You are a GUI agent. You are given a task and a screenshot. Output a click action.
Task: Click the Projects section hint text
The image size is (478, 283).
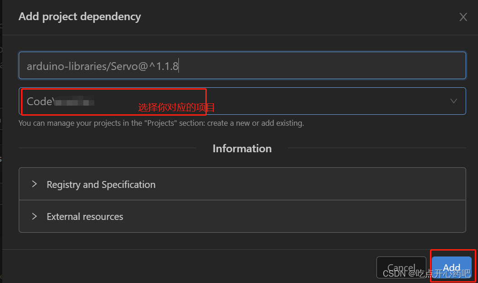(161, 123)
